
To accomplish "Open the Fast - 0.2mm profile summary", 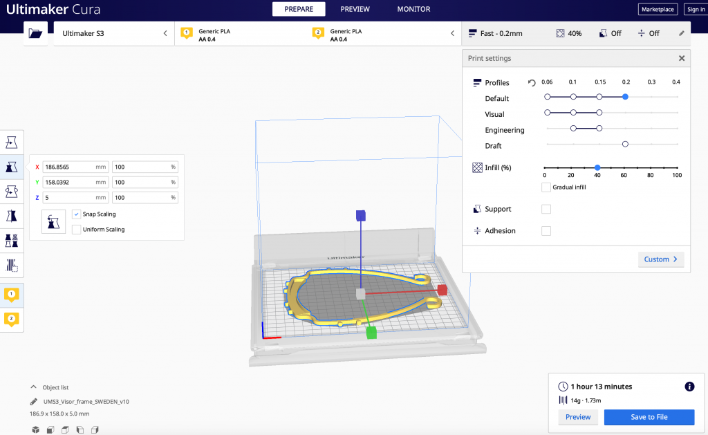I will [x=496, y=33].
